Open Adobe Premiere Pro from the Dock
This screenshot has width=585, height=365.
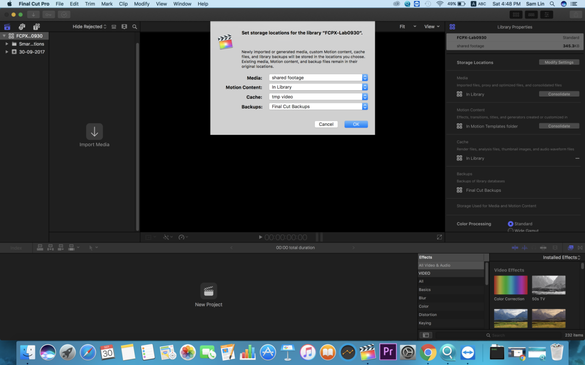coord(388,351)
